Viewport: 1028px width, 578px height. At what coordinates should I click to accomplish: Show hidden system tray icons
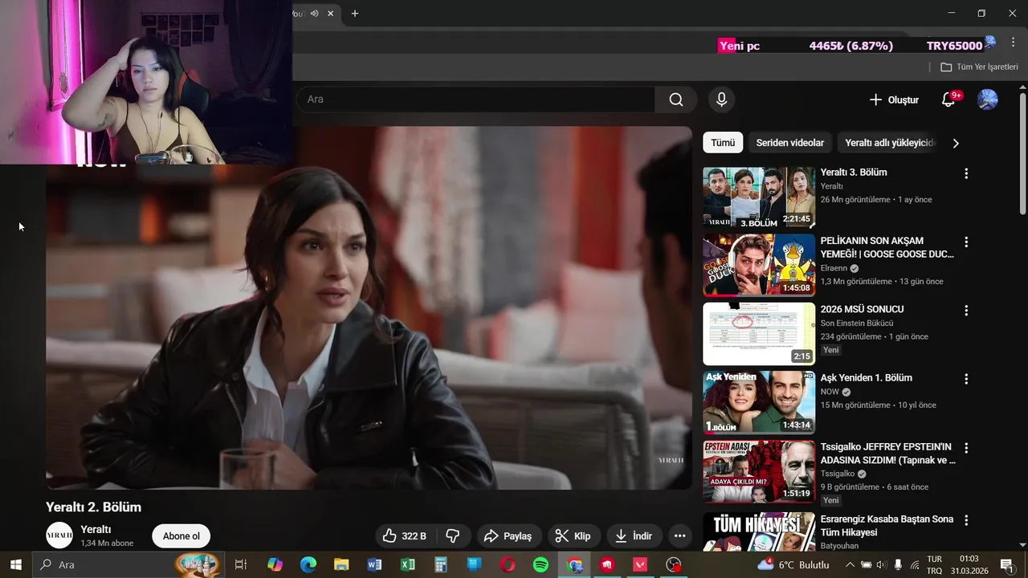pos(851,565)
